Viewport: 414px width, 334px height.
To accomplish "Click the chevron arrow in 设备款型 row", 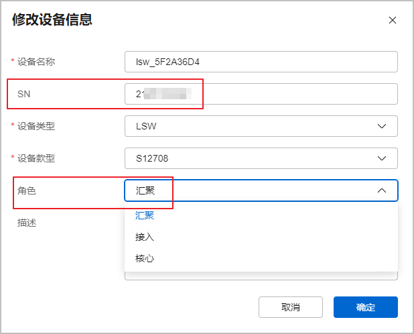I will (x=382, y=158).
